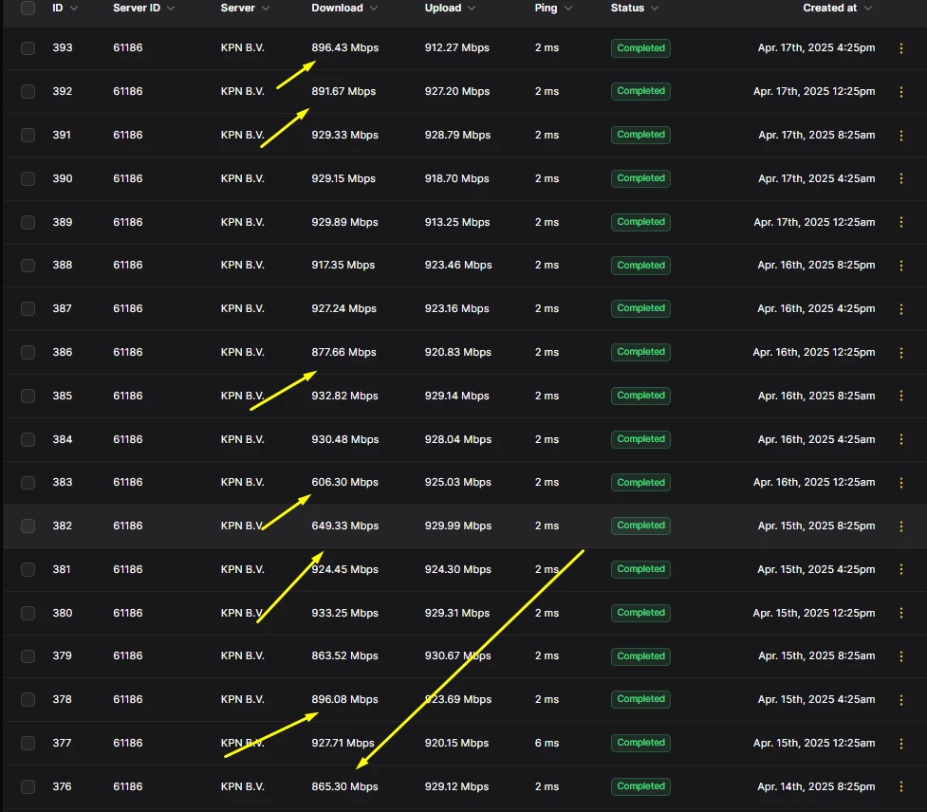
Task: Click Completed badge for result 379
Action: click(640, 656)
